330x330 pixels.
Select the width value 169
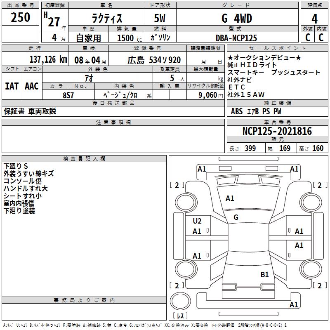click(285, 148)
